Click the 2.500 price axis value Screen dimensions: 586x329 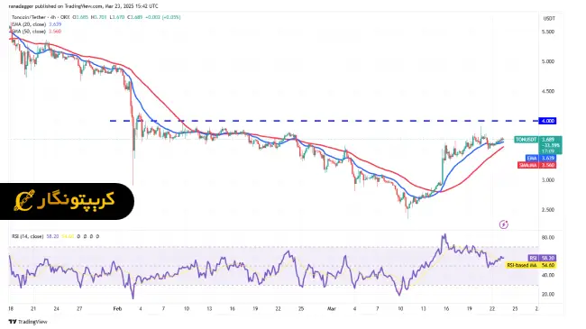[x=548, y=210]
